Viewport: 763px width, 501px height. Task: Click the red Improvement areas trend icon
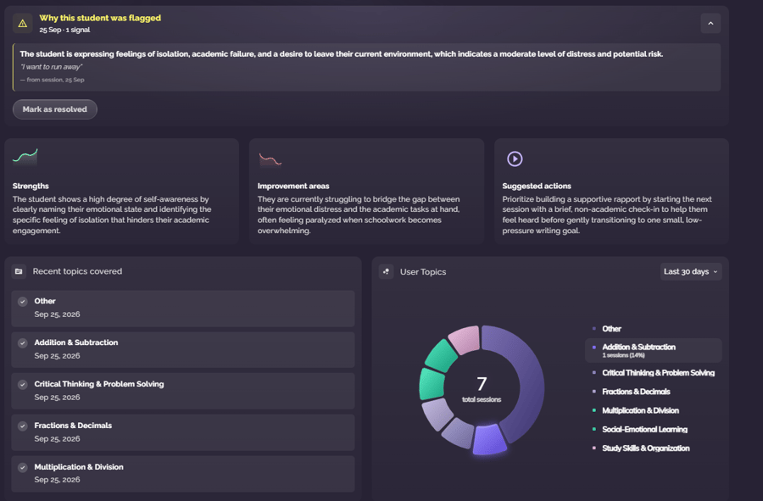click(270, 159)
